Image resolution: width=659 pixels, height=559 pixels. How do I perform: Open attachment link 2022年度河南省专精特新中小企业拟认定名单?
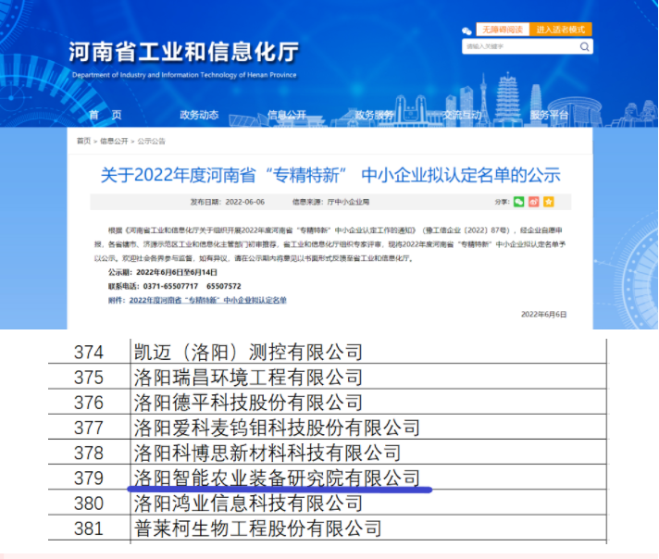click(208, 300)
